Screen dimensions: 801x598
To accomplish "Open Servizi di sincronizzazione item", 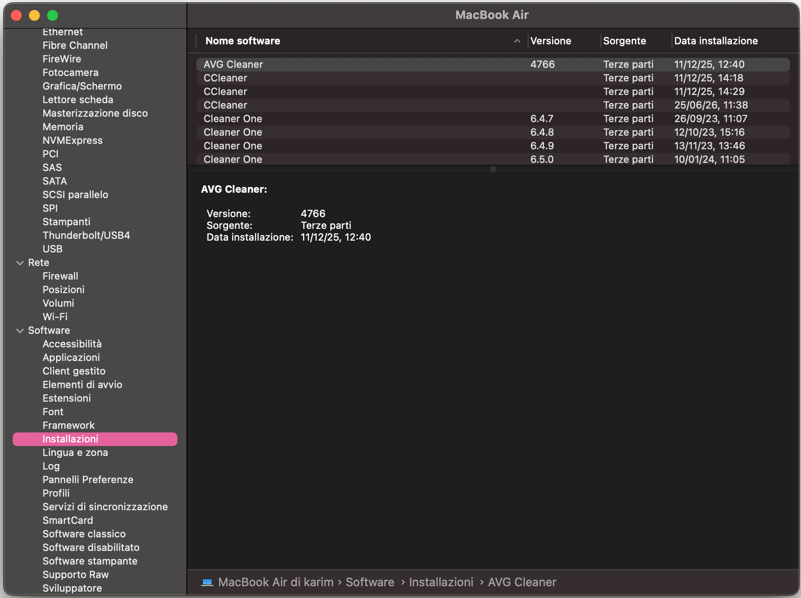I will pos(105,507).
